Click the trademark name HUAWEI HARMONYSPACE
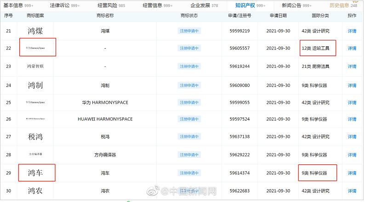The height and width of the screenshot is (202, 365). coord(105,119)
